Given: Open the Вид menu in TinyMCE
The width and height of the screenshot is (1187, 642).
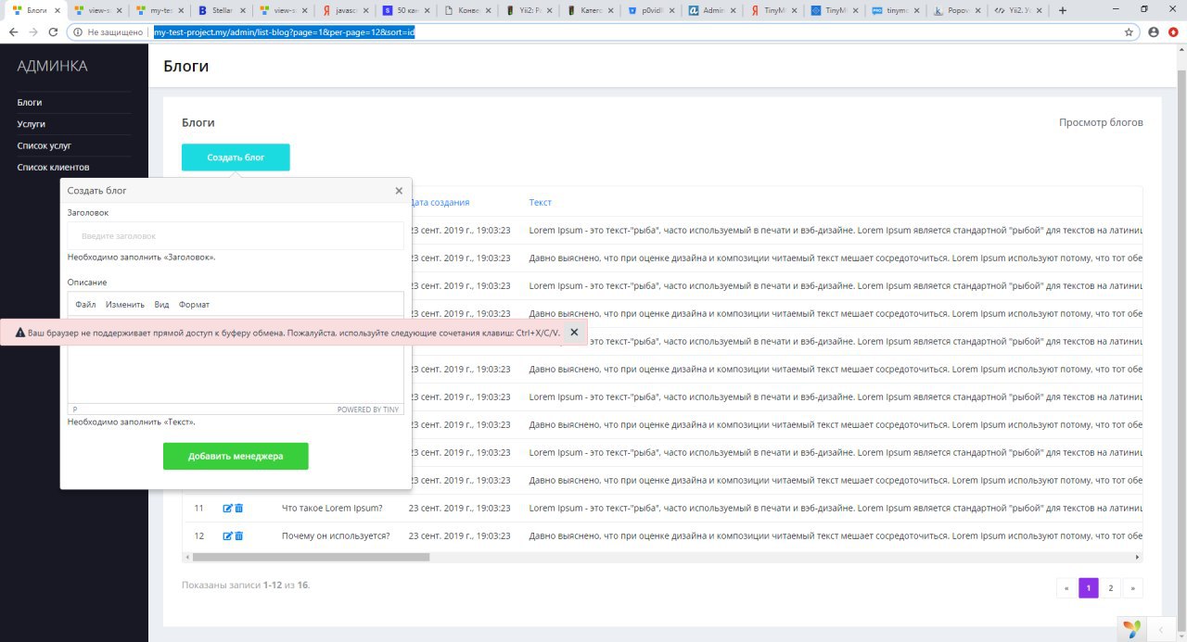Looking at the screenshot, I should pyautogui.click(x=161, y=305).
